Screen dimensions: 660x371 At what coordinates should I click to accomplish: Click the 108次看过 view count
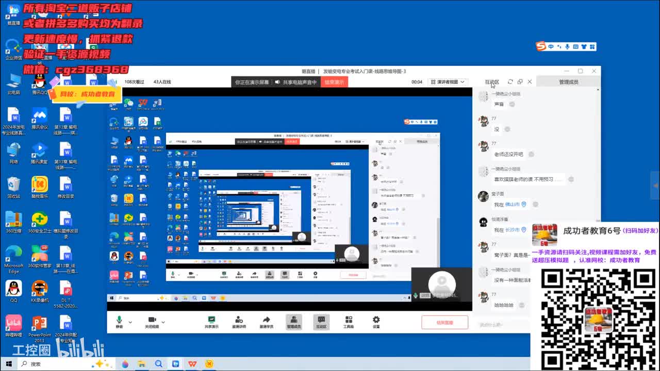coord(134,82)
